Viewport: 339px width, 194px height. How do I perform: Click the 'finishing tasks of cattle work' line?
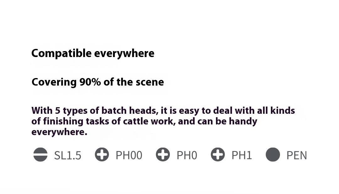pyautogui.click(x=144, y=121)
